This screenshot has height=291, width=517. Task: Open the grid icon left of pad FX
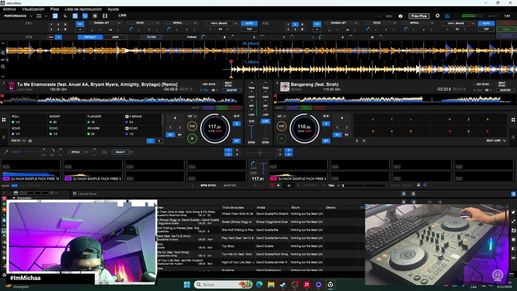[4, 120]
